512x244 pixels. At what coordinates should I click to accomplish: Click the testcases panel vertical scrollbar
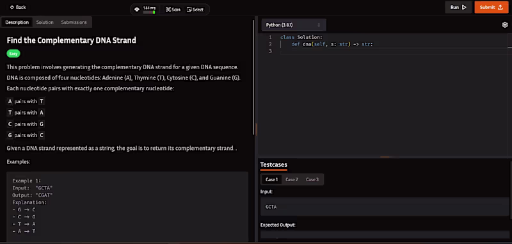pyautogui.click(x=511, y=190)
